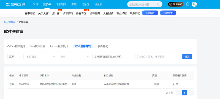Click the 一等奖 award cell
The height and width of the screenshot is (99, 220).
[x=156, y=84]
